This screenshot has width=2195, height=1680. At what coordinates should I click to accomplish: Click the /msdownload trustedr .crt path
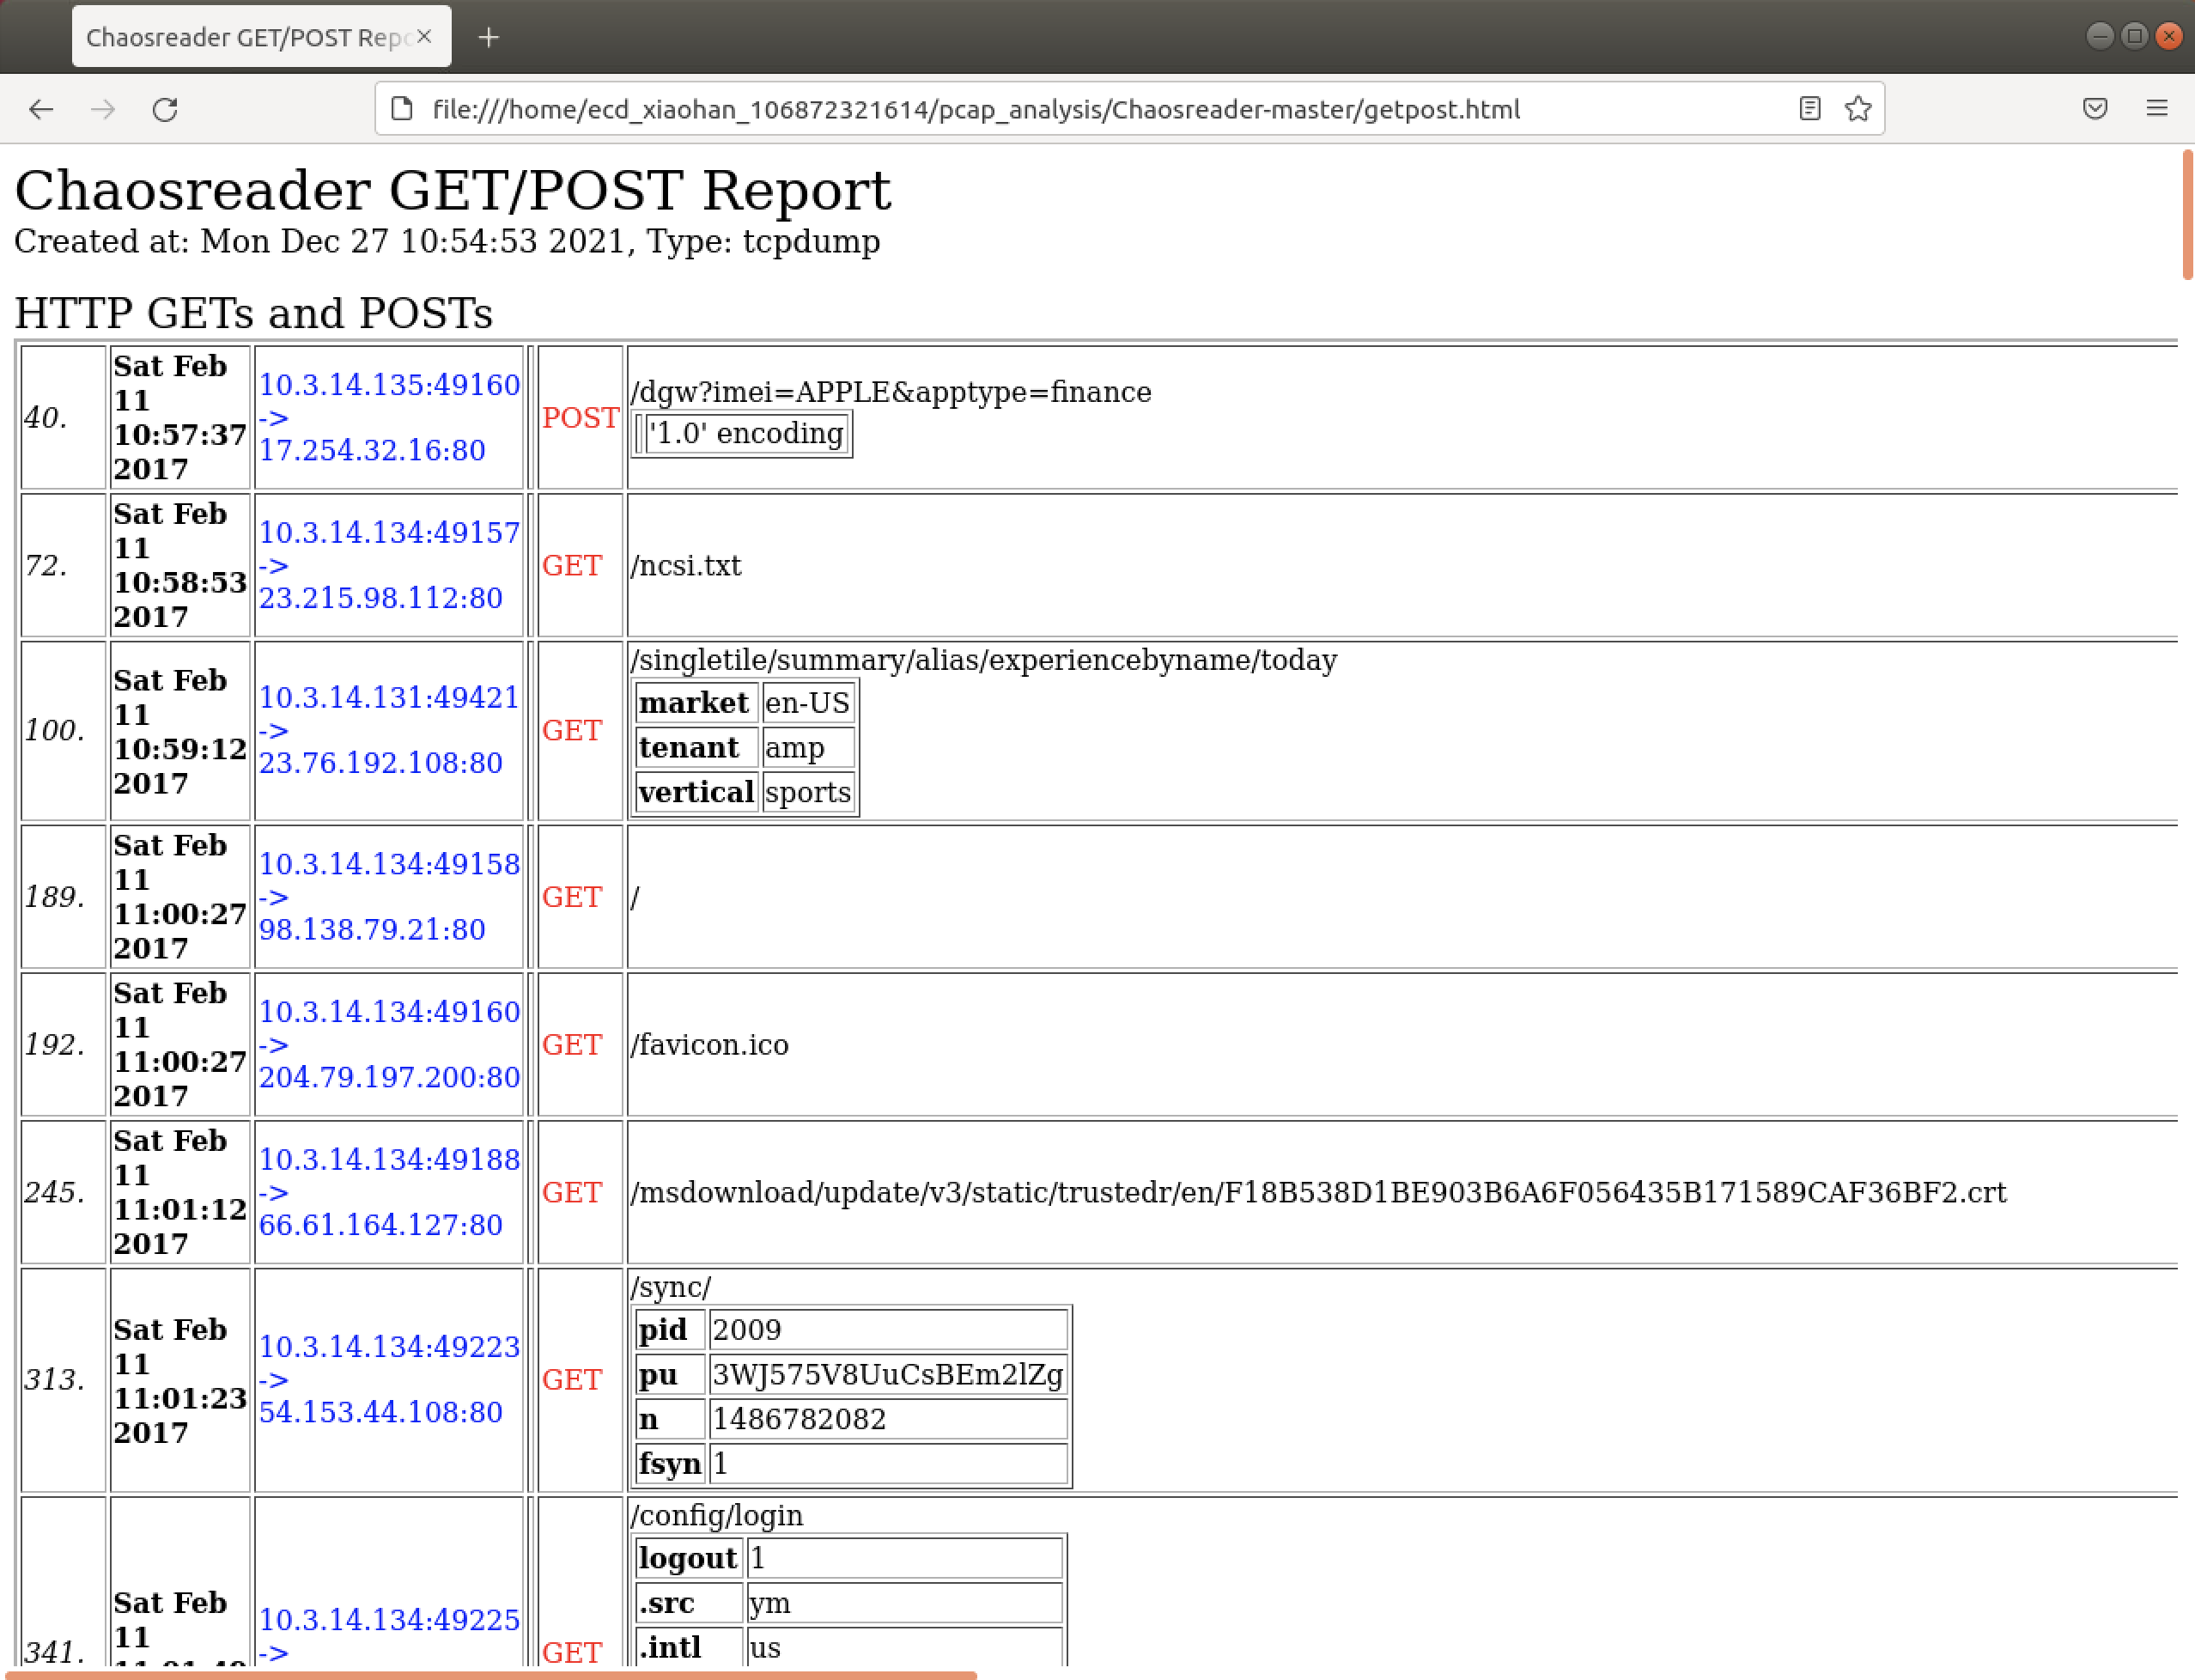click(x=1318, y=1192)
